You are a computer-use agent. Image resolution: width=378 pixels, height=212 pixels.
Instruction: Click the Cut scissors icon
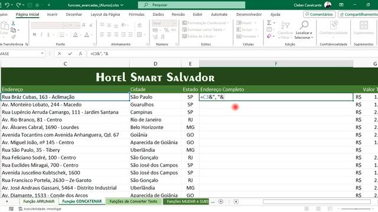(13, 23)
